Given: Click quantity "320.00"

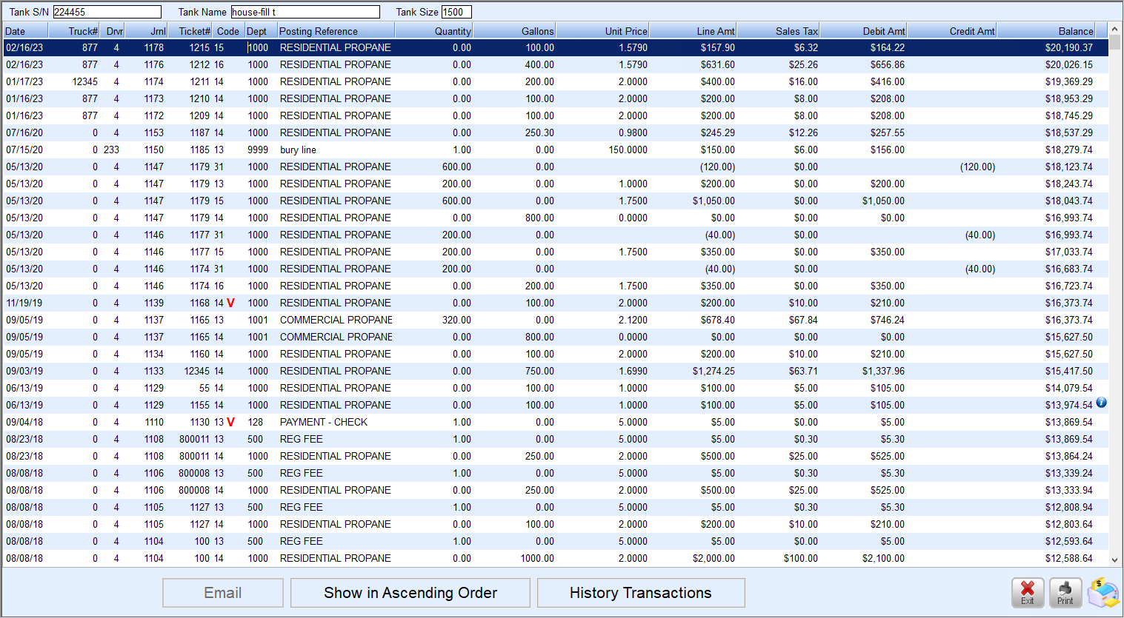Looking at the screenshot, I should point(456,320).
